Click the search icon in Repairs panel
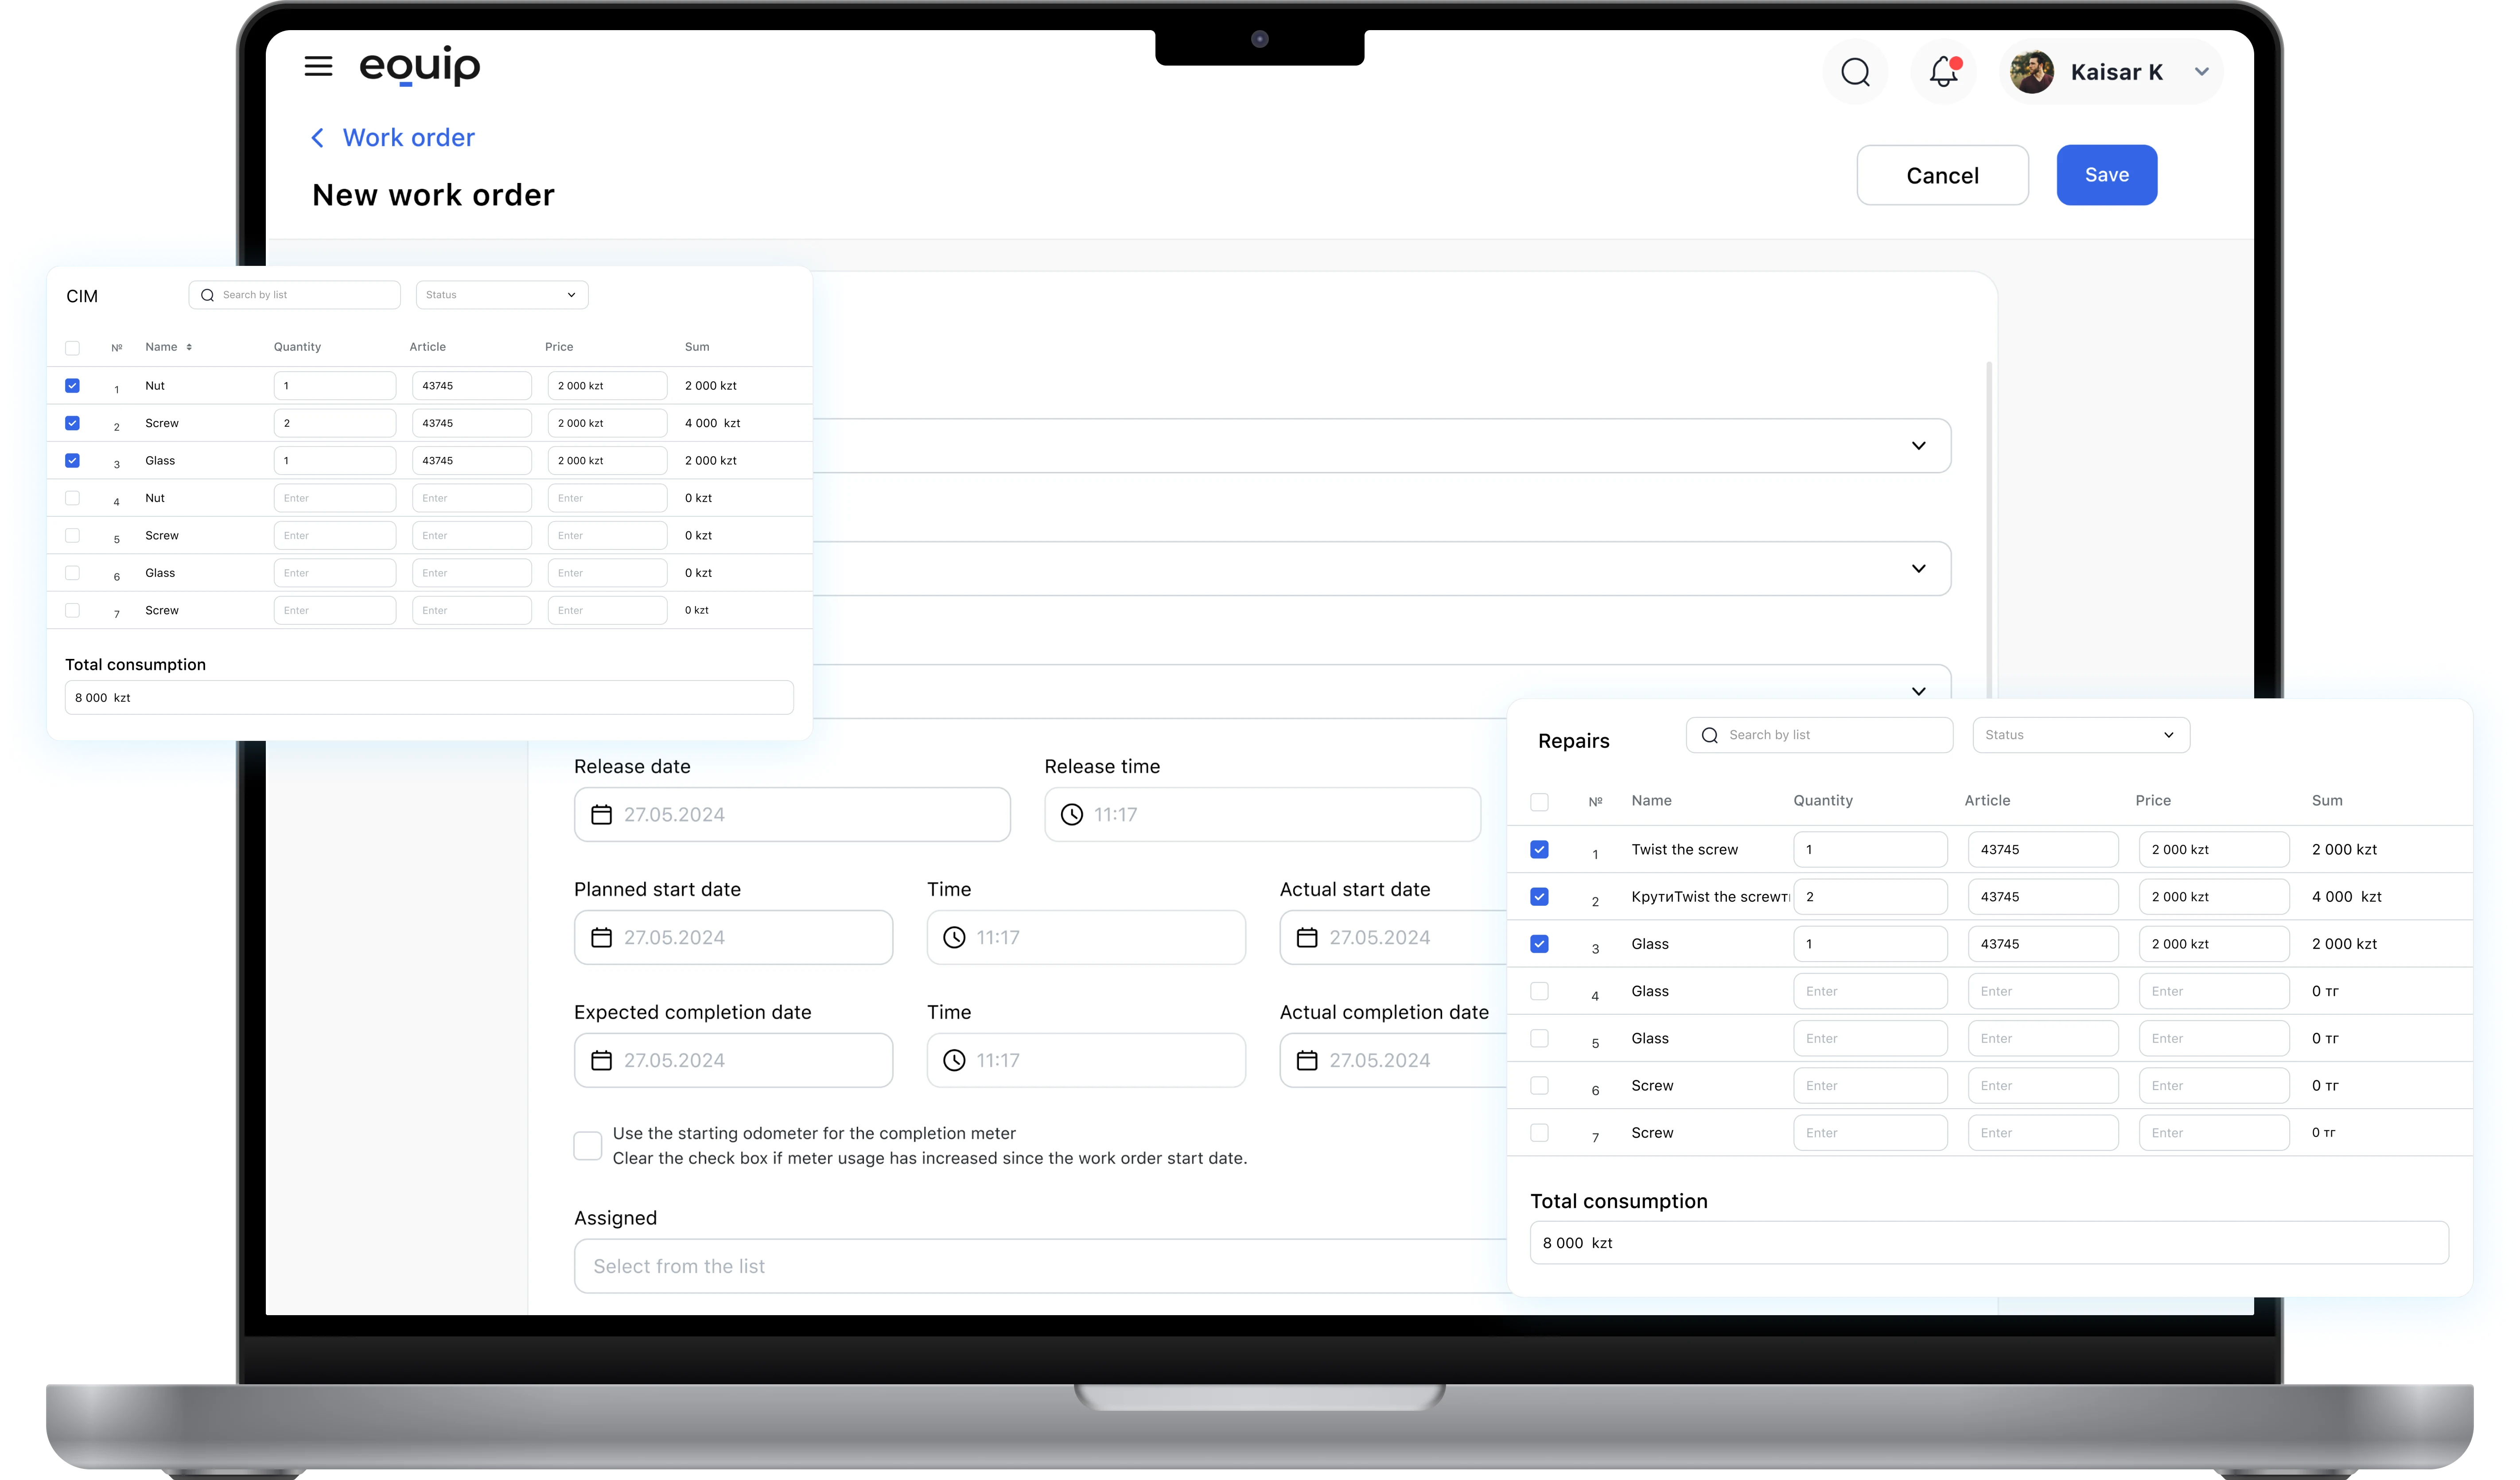Viewport: 2520px width, 1480px height. click(1710, 736)
